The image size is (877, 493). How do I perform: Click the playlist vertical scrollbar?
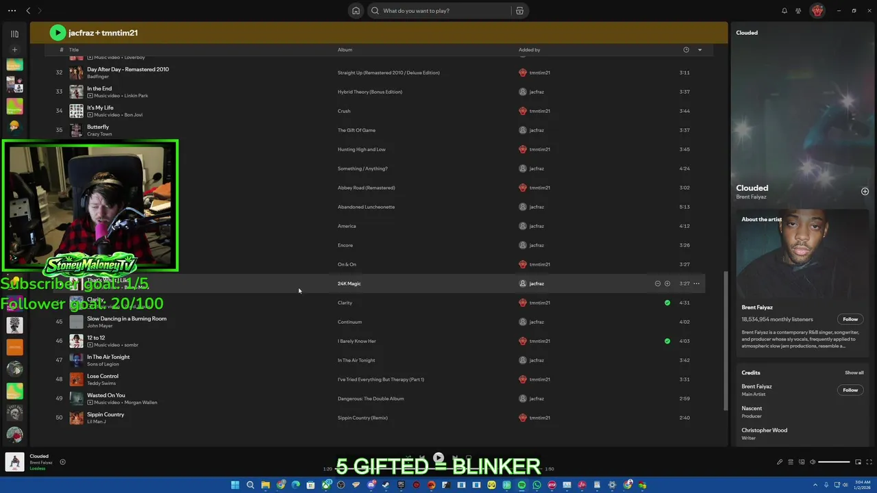point(726,340)
